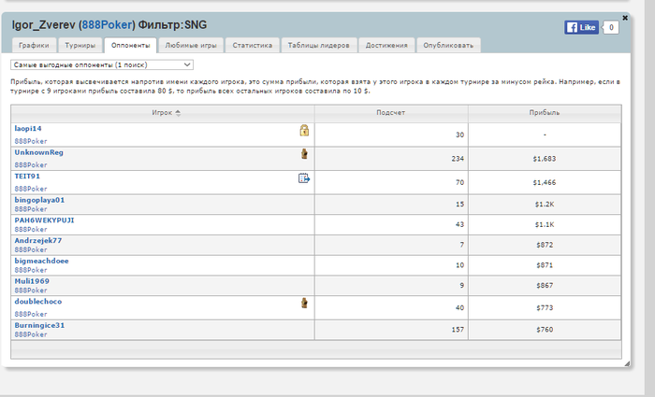Image resolution: width=655 pixels, height=397 pixels.
Task: Click the $872 profit for Andrzejek77
Action: pyautogui.click(x=545, y=245)
